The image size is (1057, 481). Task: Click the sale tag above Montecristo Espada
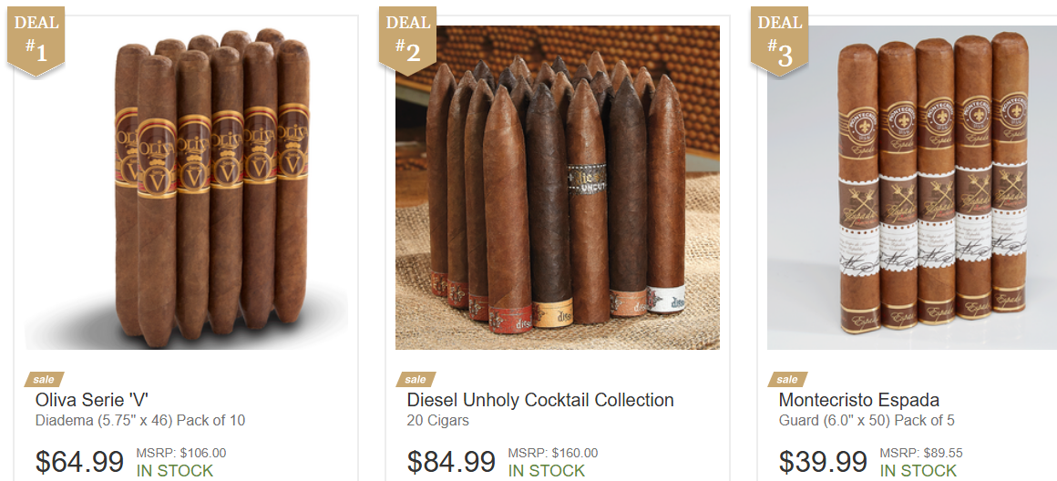(786, 379)
